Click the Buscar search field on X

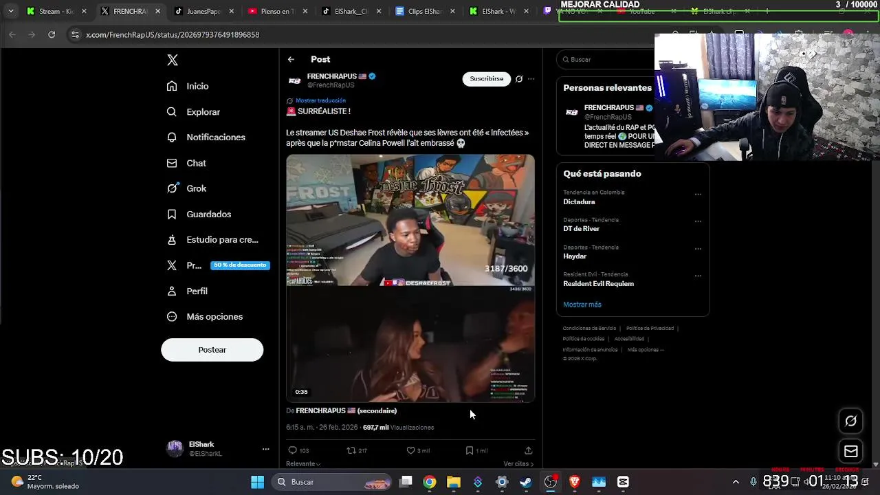pyautogui.click(x=605, y=60)
